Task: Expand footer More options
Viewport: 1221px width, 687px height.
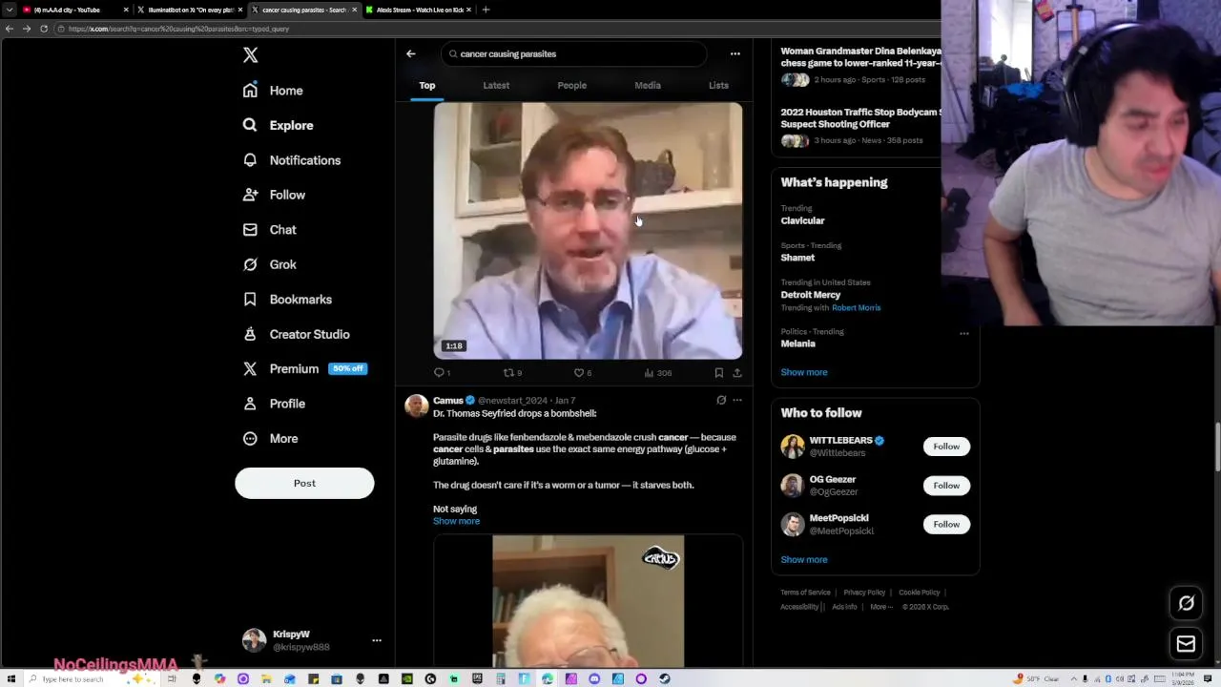Action: click(880, 607)
